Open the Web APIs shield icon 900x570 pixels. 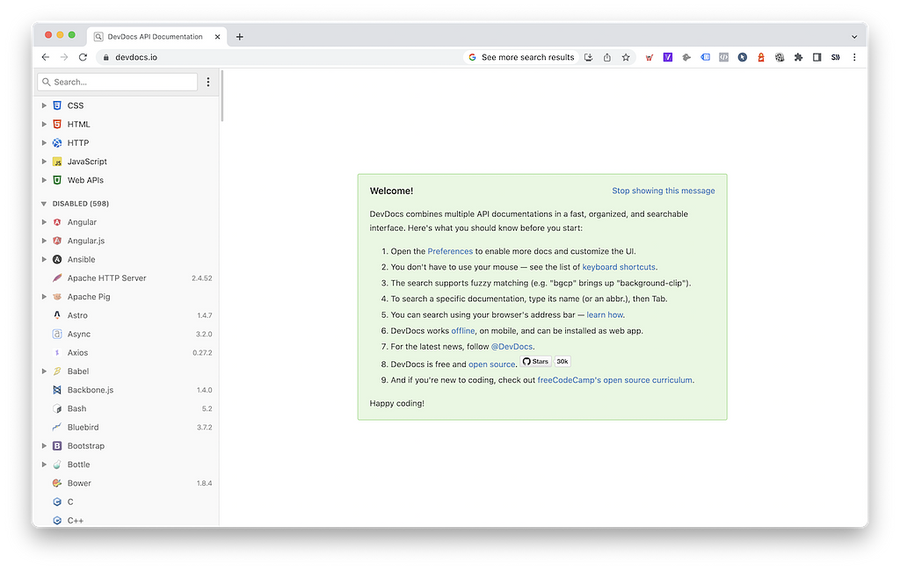coord(57,180)
